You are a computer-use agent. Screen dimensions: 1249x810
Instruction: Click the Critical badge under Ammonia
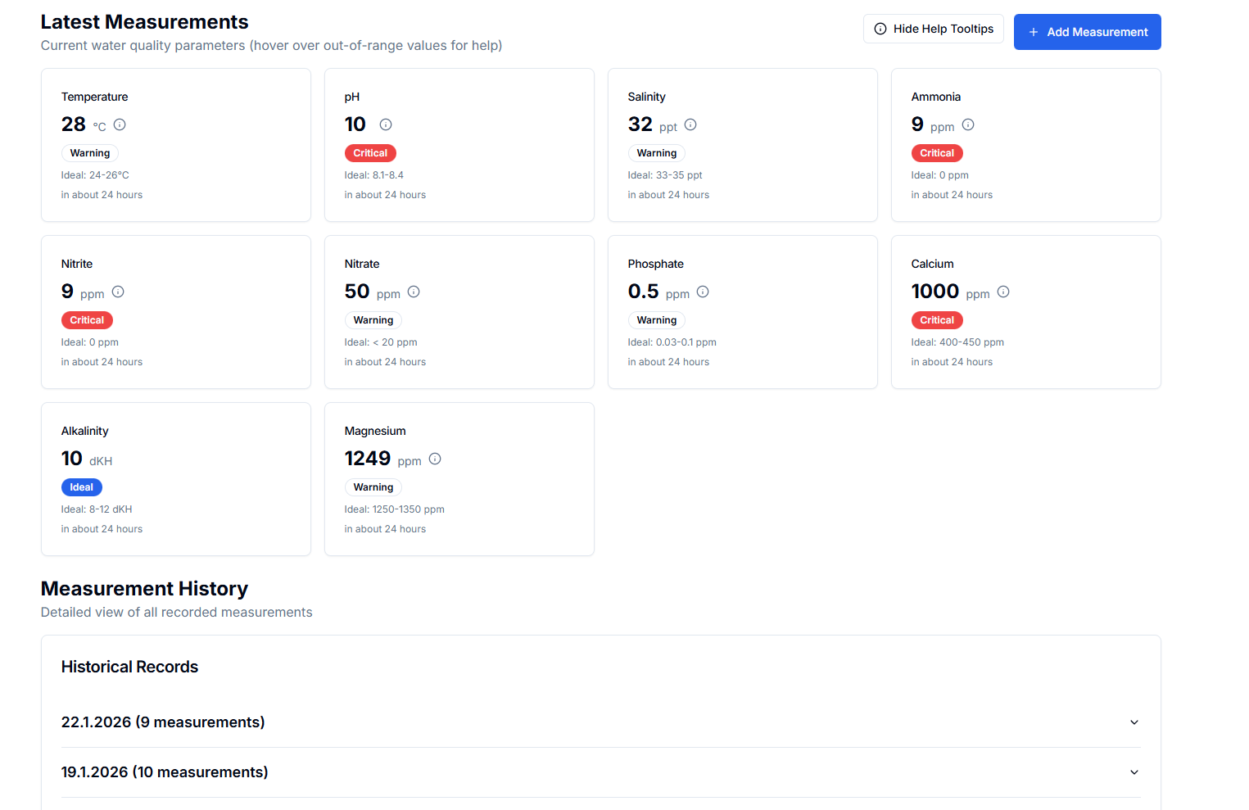[x=937, y=153]
